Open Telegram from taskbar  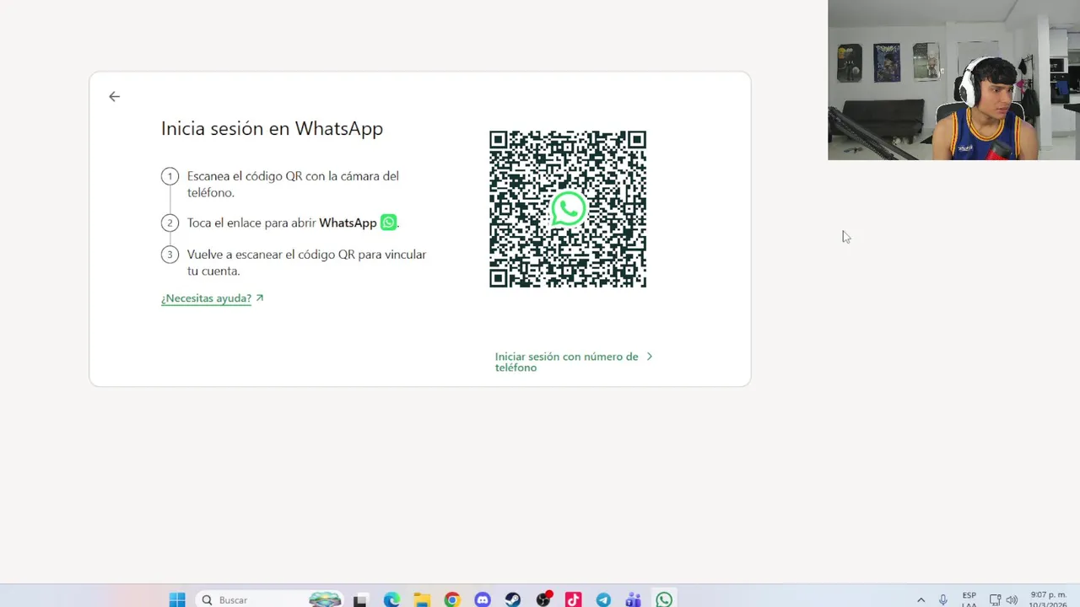point(603,600)
